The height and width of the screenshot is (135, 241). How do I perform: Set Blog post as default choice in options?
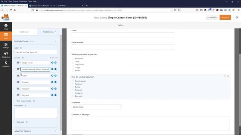click(15, 95)
